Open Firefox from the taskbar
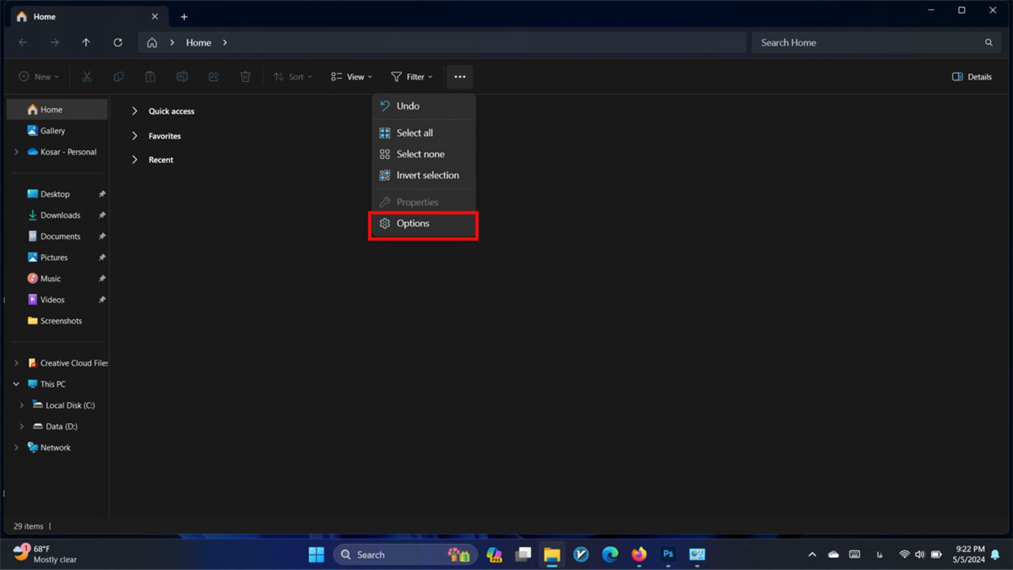Image resolution: width=1013 pixels, height=570 pixels. 639,554
